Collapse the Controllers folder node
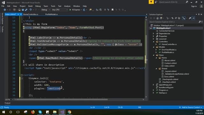This screenshot has width=204, height=115. (154, 42)
